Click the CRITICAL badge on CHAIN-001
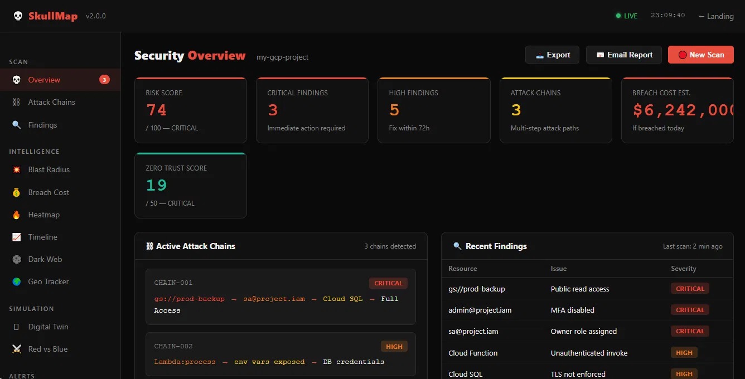 (388, 283)
